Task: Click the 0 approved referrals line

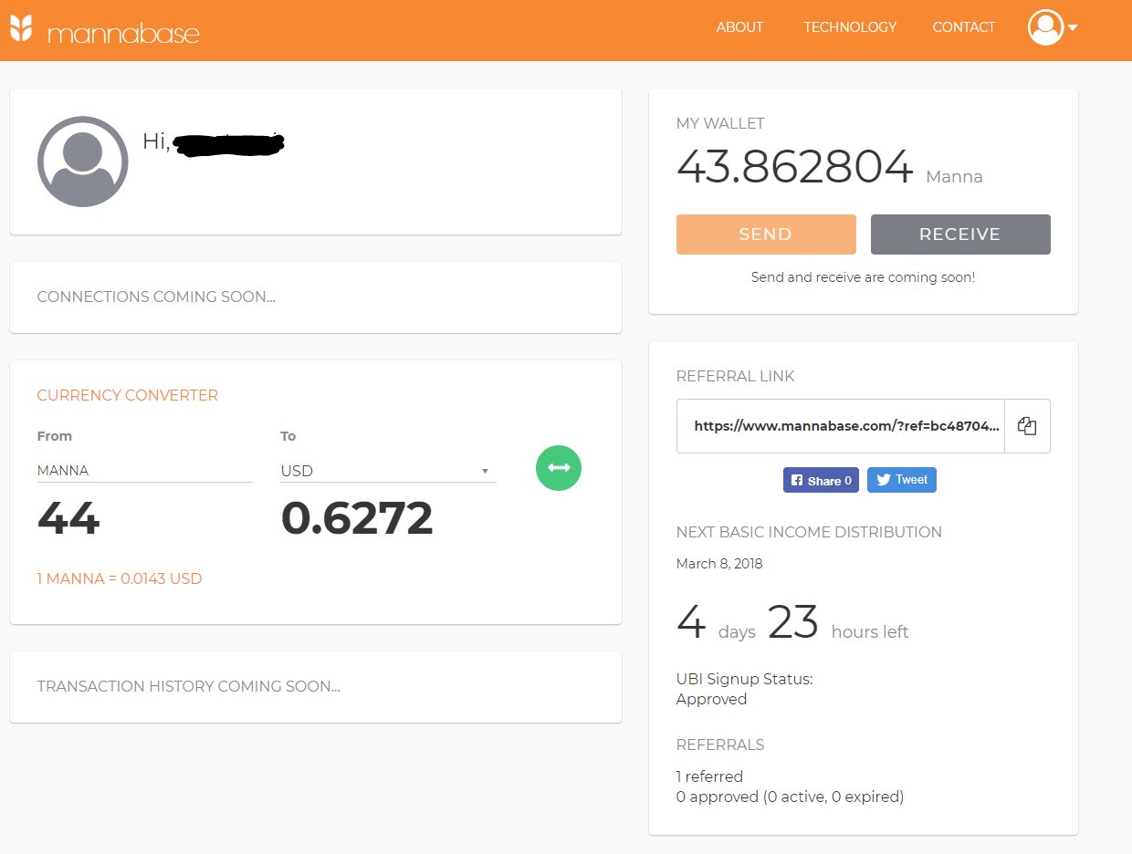Action: point(790,797)
